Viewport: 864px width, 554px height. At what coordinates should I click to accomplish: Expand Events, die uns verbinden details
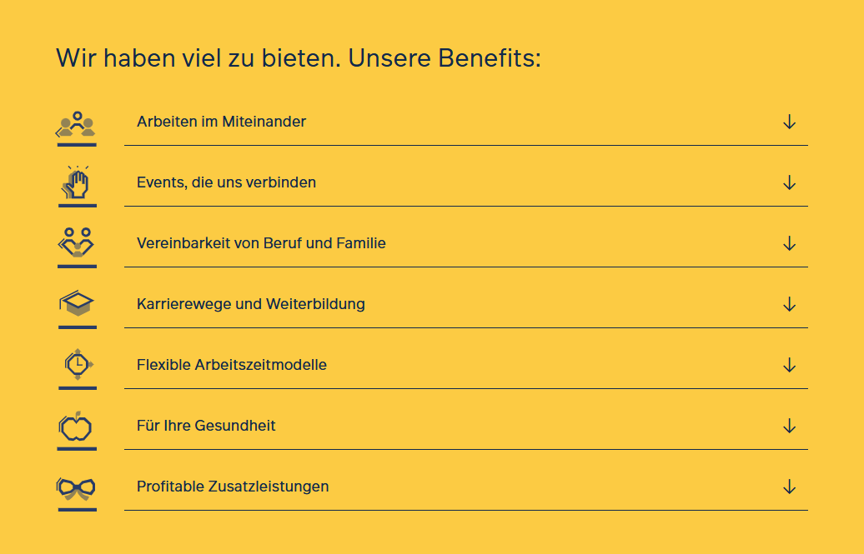787,182
